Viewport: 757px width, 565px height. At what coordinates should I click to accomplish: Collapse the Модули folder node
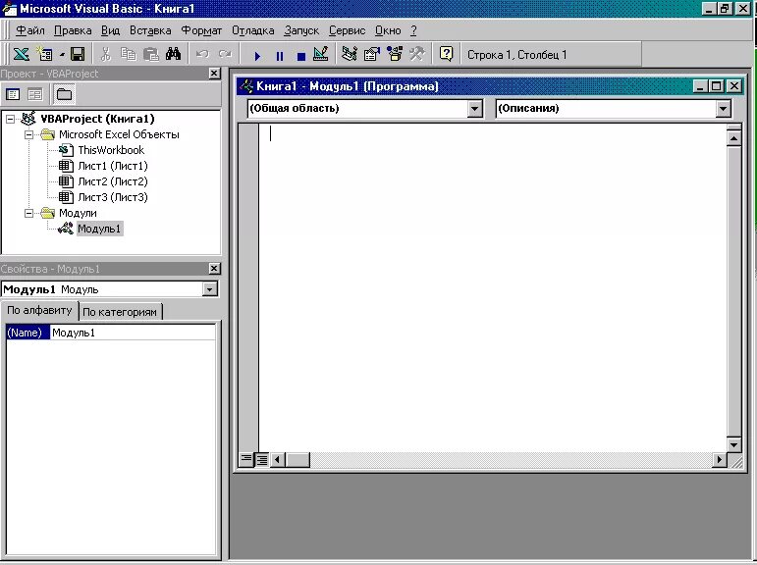29,213
